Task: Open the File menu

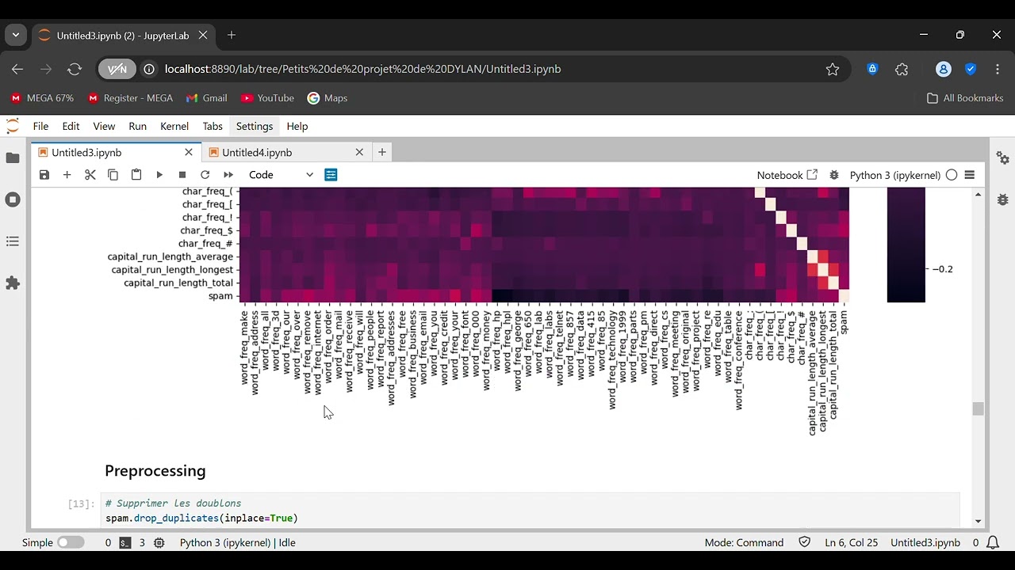Action: pyautogui.click(x=40, y=126)
